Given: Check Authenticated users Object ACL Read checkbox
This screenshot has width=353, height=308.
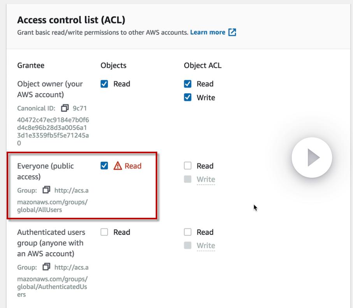Looking at the screenshot, I should click(x=188, y=232).
